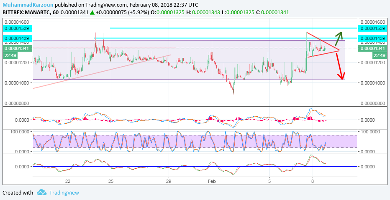390x200 pixels.
Task: Click the 0.00001000 value on right price axis
Action: pyautogui.click(x=373, y=82)
